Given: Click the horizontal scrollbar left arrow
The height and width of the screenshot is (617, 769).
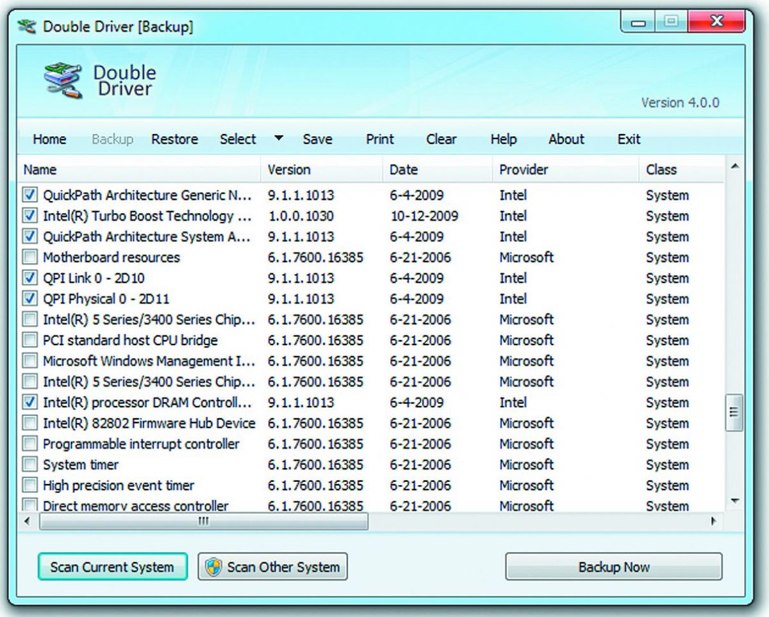Looking at the screenshot, I should pyautogui.click(x=27, y=521).
